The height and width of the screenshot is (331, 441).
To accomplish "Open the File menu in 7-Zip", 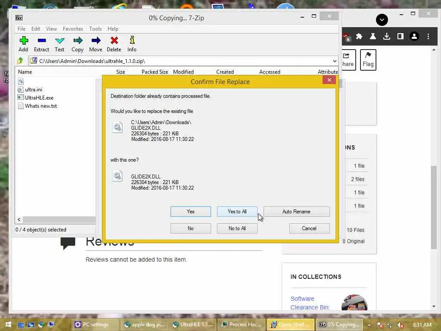I will (22, 29).
